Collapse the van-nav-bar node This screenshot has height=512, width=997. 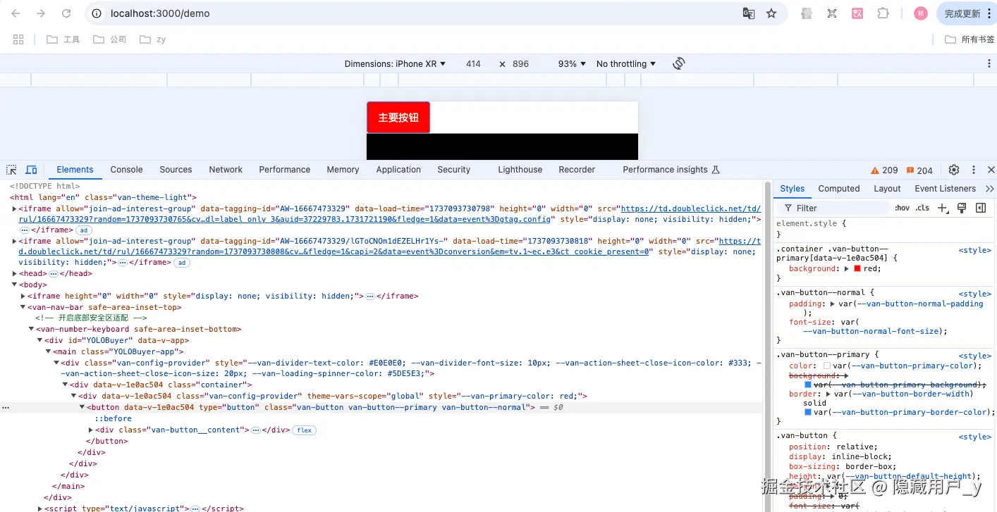pyautogui.click(x=23, y=308)
